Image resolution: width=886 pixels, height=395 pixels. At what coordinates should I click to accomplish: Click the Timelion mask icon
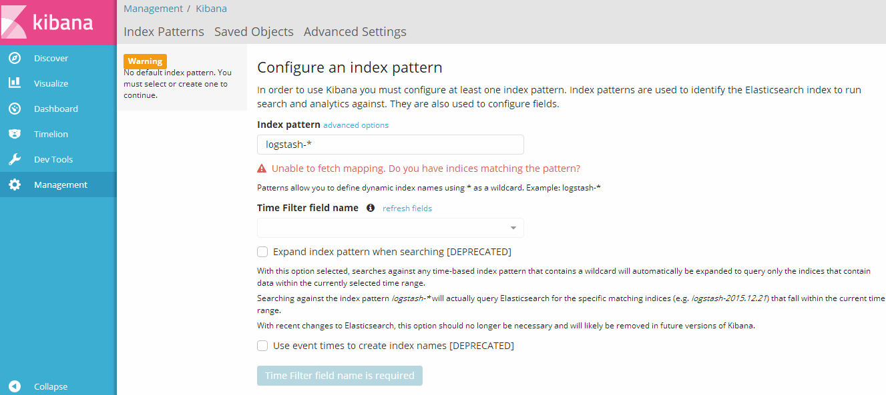15,134
